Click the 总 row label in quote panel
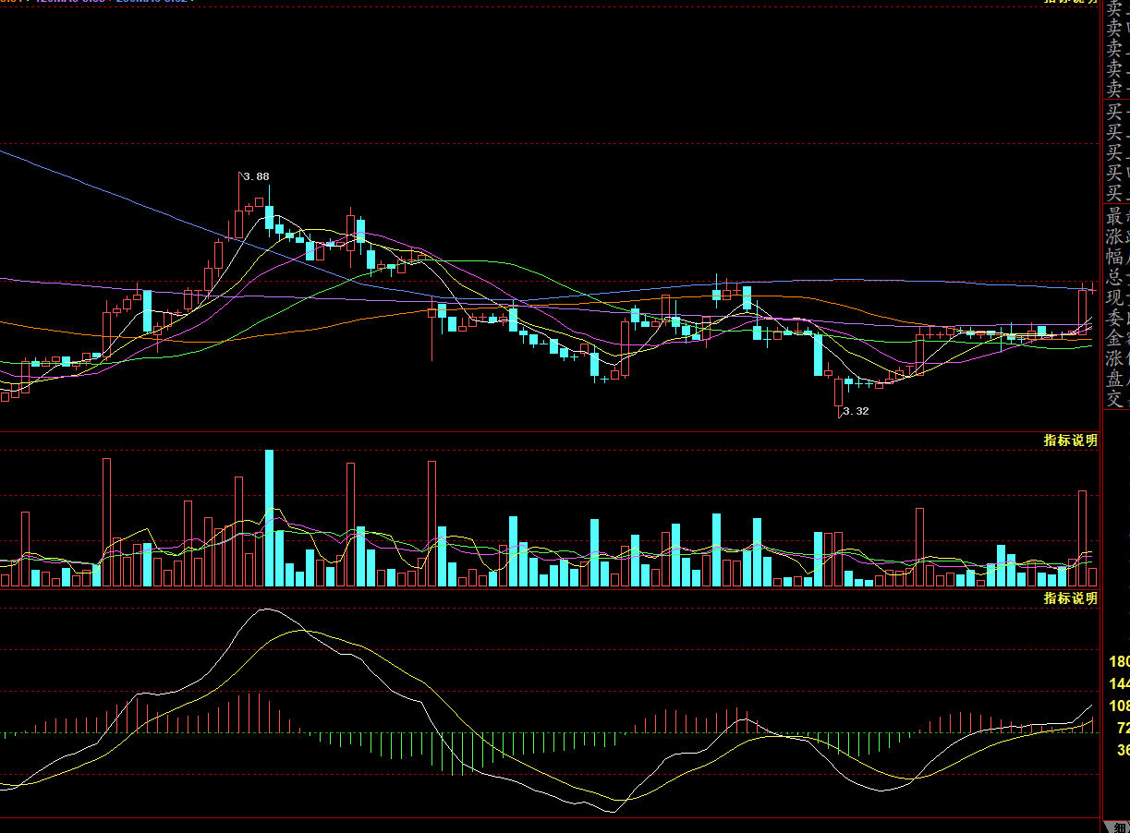1130x833 pixels. tap(1116, 277)
